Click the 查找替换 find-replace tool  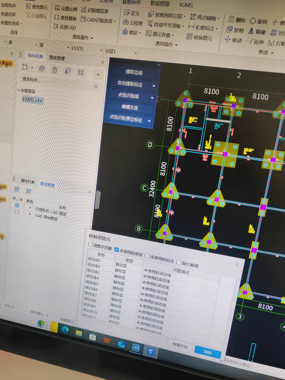pyautogui.click(x=65, y=18)
